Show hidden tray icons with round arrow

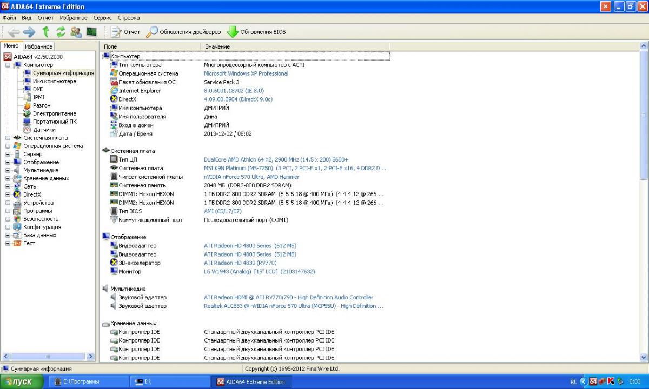click(x=583, y=381)
